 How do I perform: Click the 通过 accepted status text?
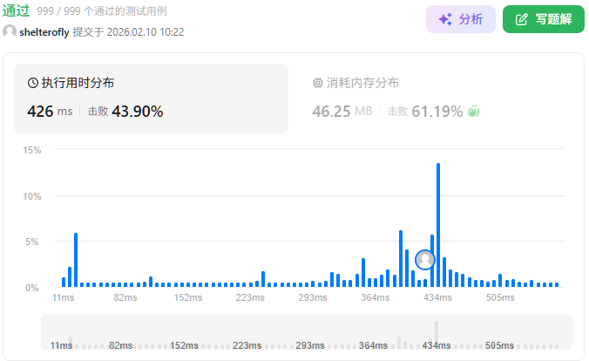tap(17, 11)
